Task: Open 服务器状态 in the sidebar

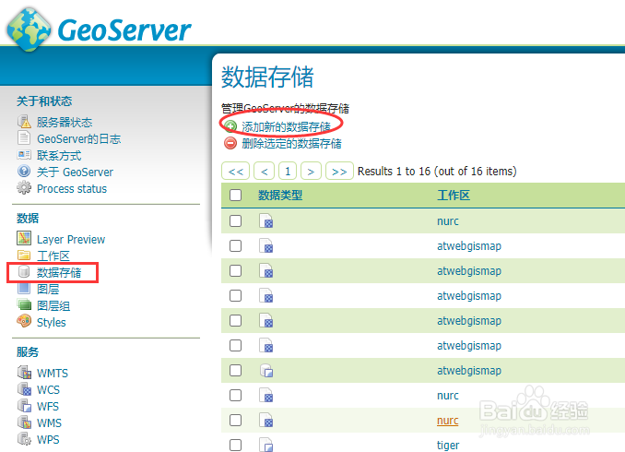Action: point(65,122)
